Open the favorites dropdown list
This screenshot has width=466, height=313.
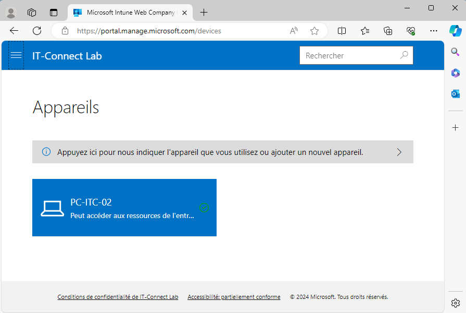coord(364,31)
